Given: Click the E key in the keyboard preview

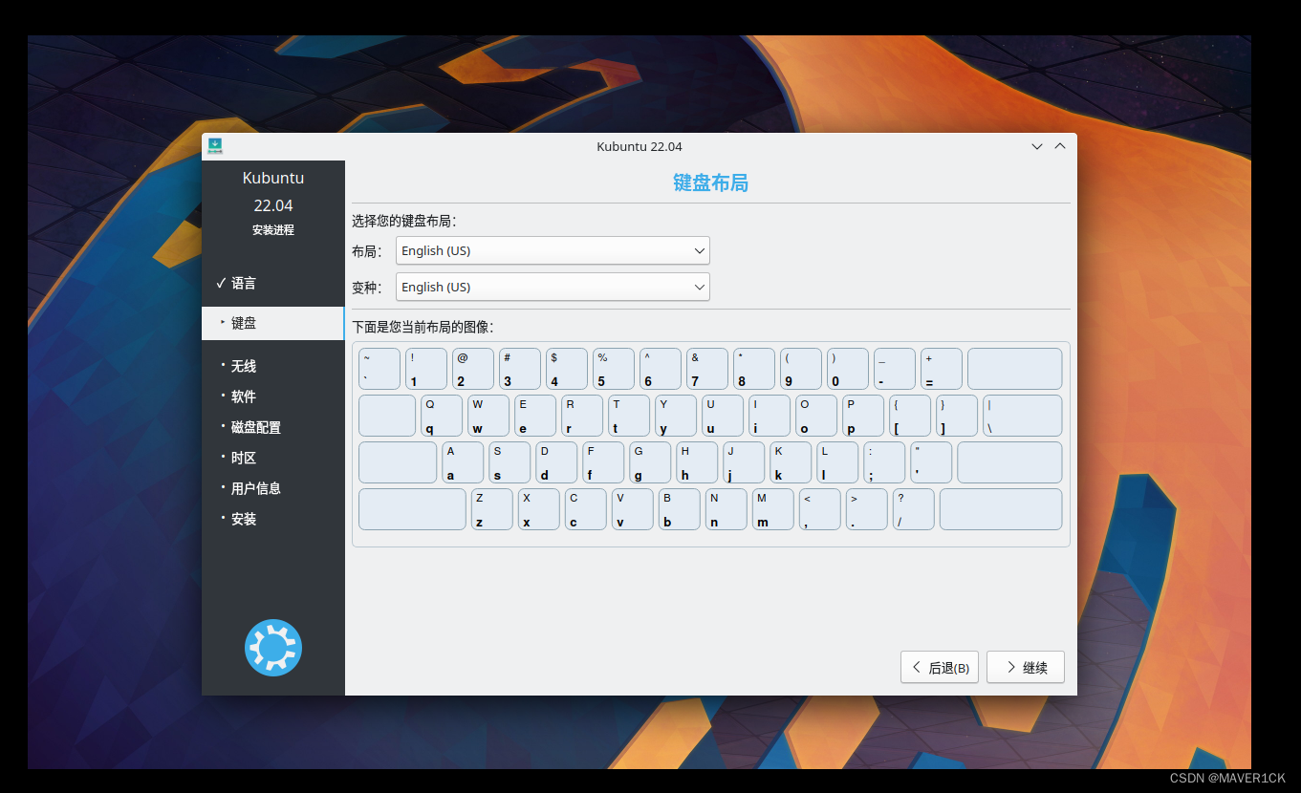Looking at the screenshot, I should 535,416.
